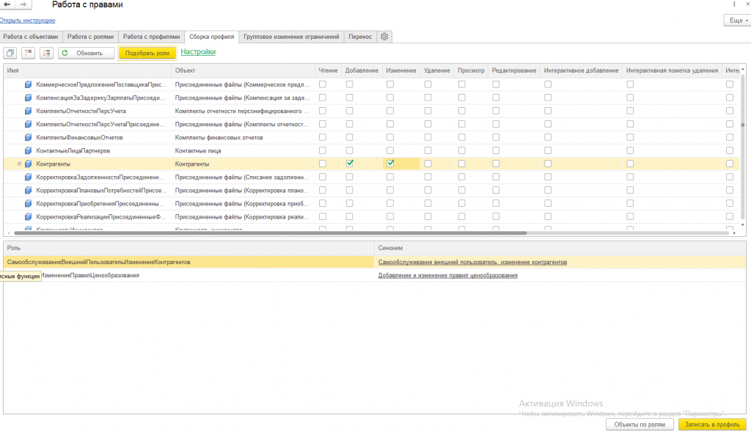Click icon of КомпенсацияЗаЗадержкуЗарплаты row

click(29, 98)
